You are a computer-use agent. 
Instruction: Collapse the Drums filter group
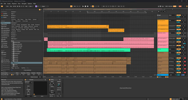(x=13, y=18)
